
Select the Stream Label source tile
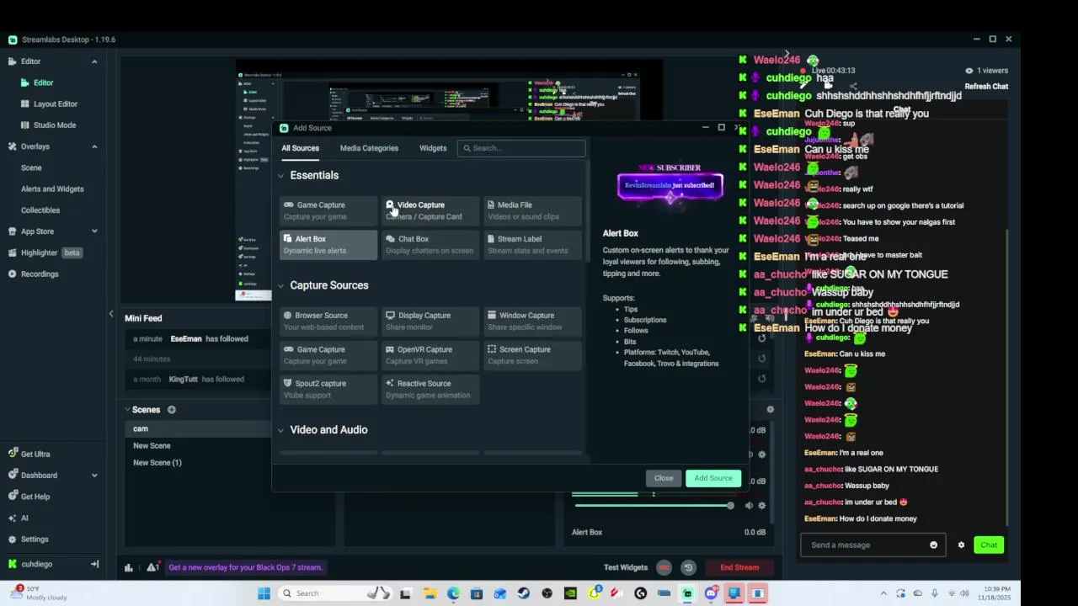coord(532,244)
